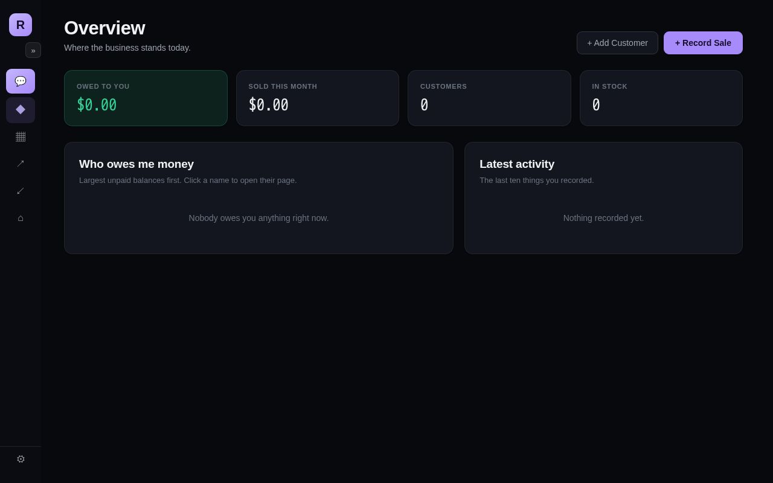Viewport: 773px width, 483px height.
Task: Click the 'Largest unpaid balances first' description
Action: (x=188, y=181)
